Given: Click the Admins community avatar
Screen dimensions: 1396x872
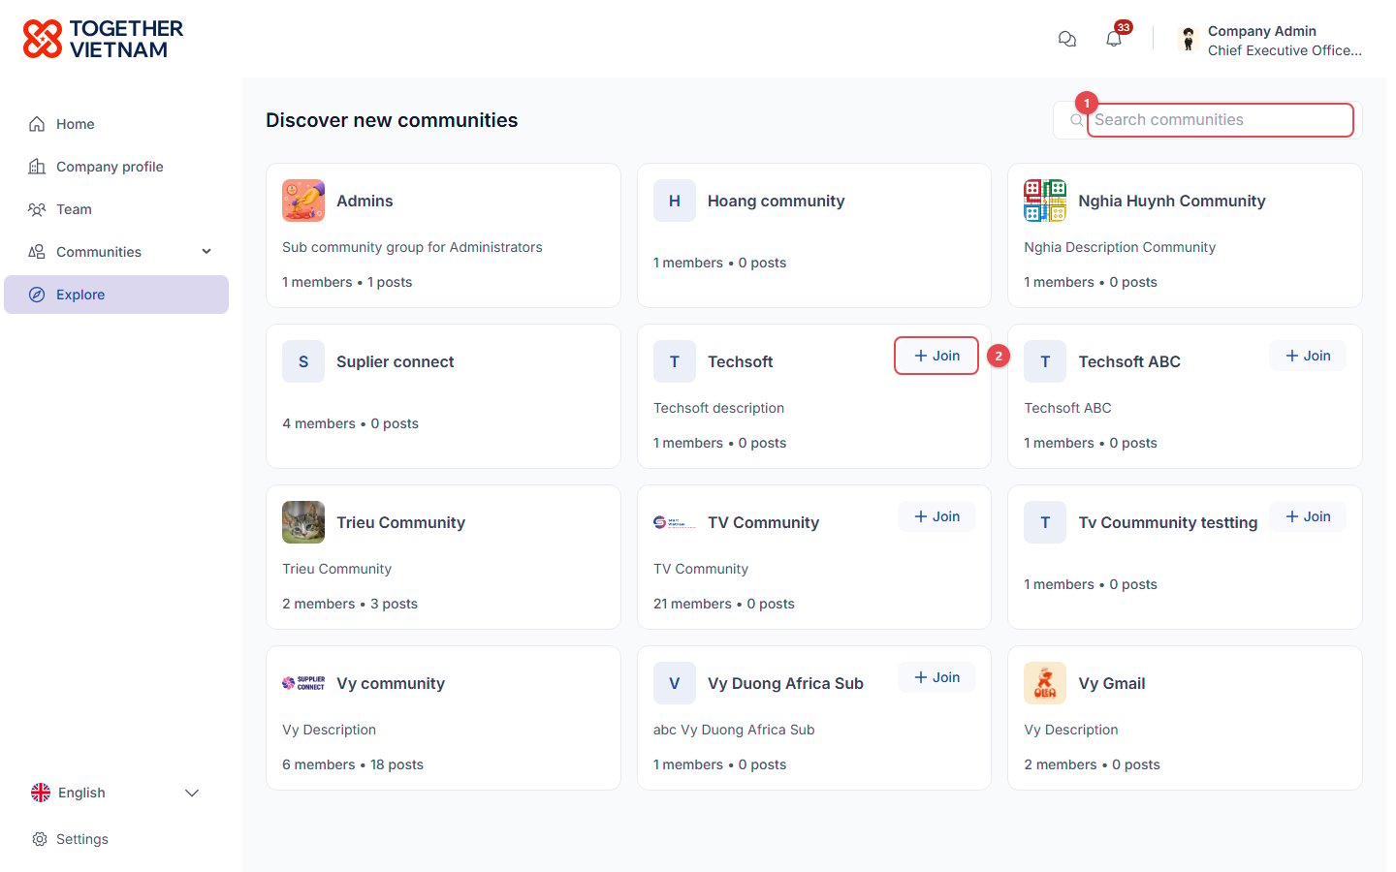Looking at the screenshot, I should point(303,201).
